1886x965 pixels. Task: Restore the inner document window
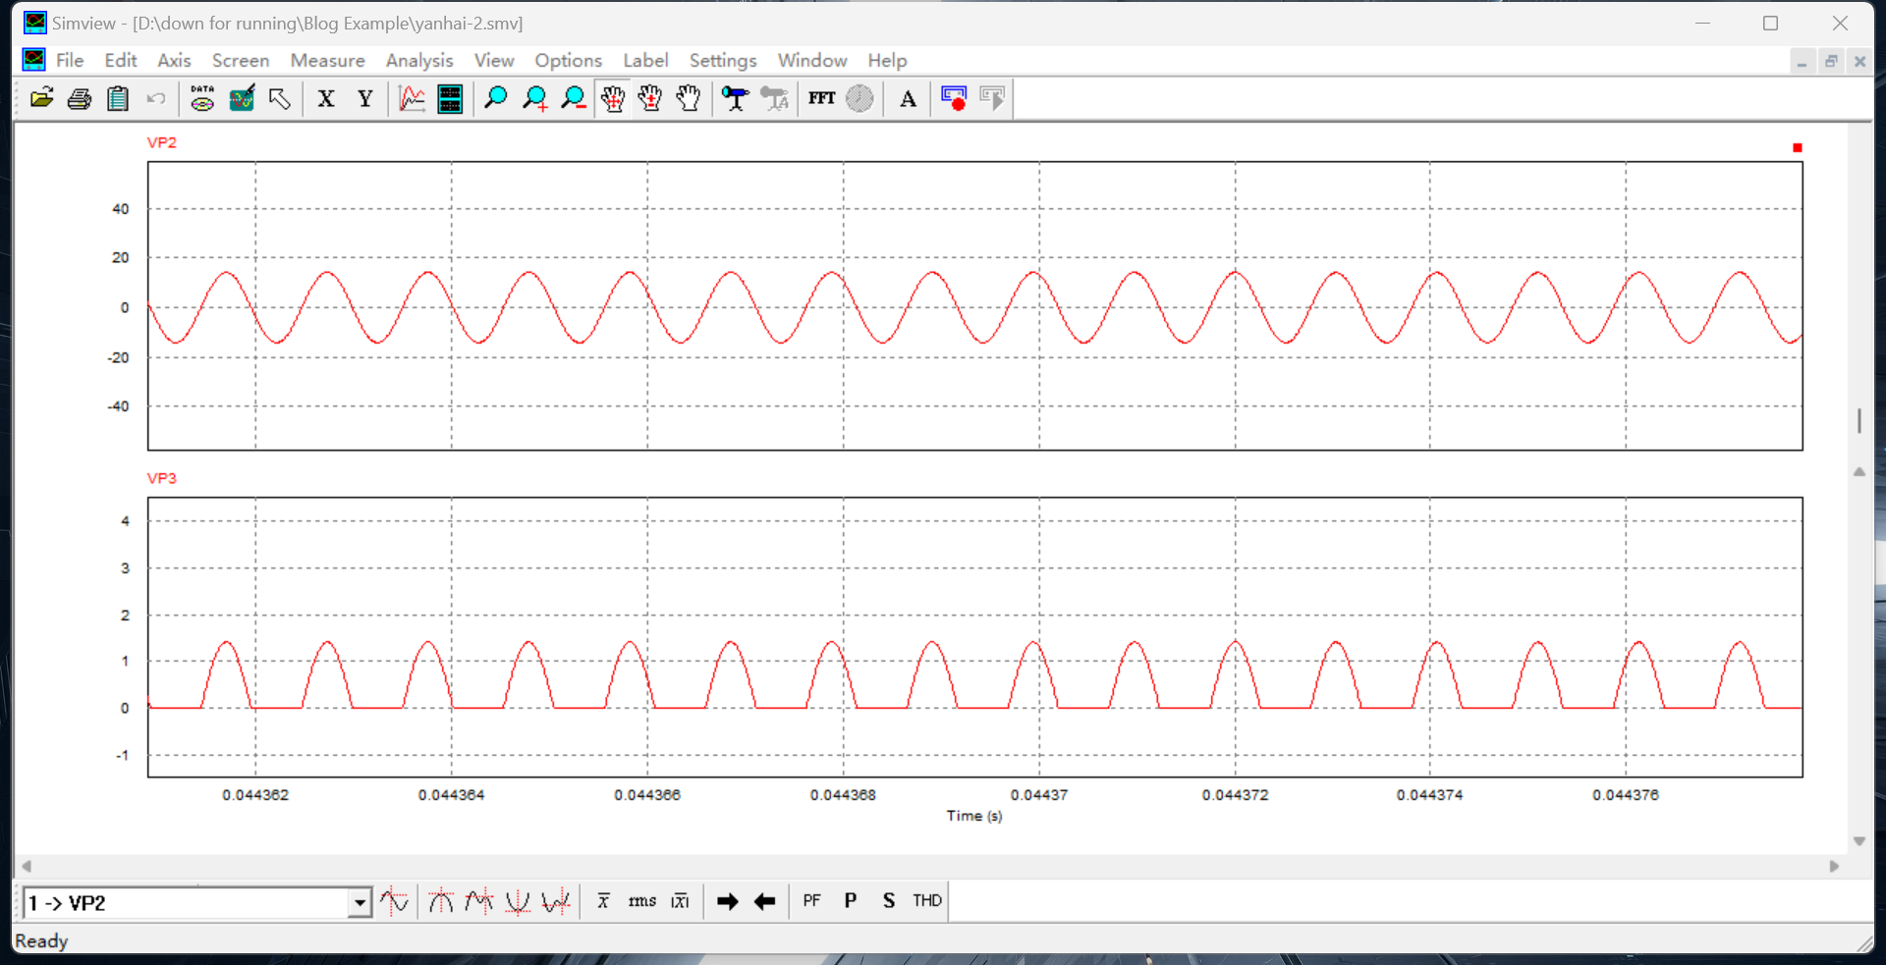click(1831, 62)
